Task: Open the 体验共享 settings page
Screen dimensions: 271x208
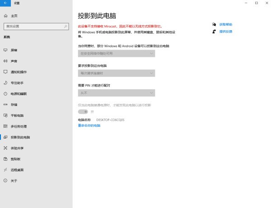Action: [x=36, y=148]
